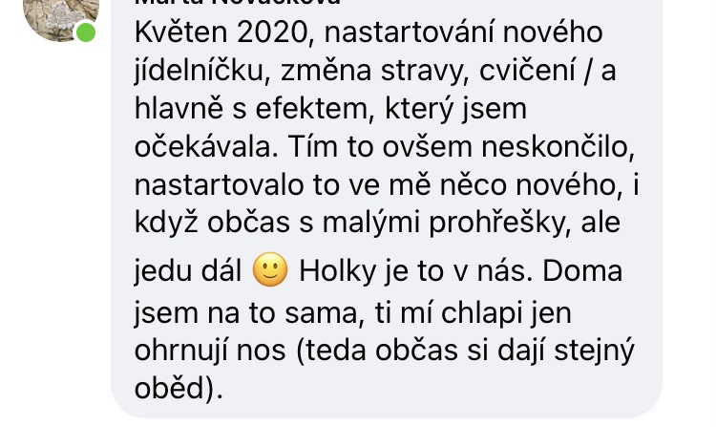Click the text 'Květen 2020'
The width and height of the screenshot is (716, 427).
click(x=221, y=32)
